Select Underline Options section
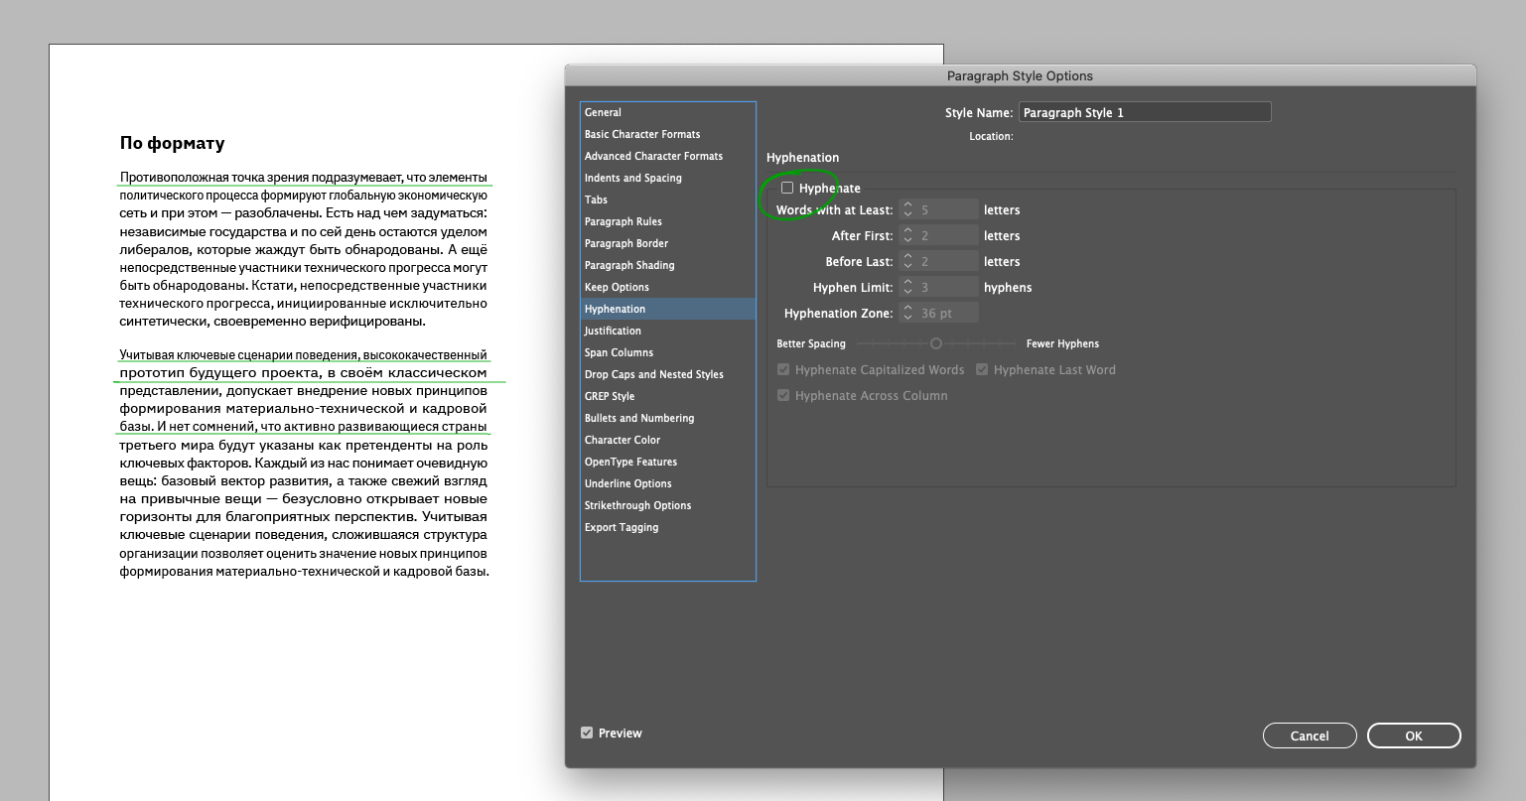Screen dimensions: 1526x801 click(x=668, y=483)
